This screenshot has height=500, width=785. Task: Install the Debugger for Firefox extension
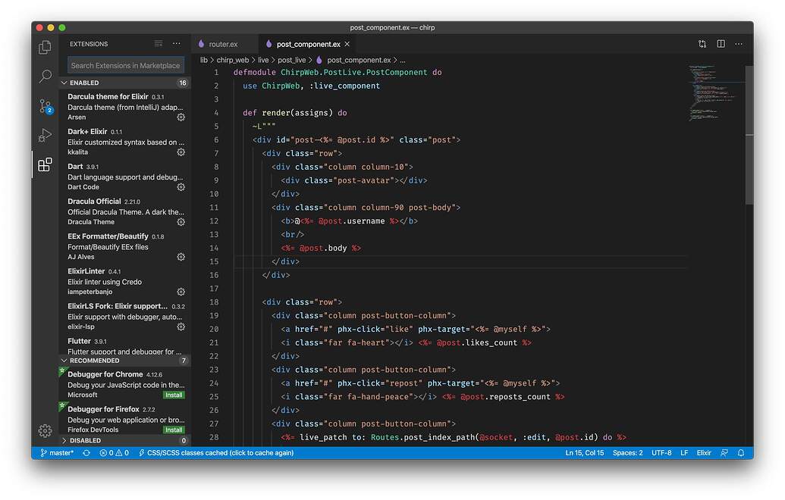tap(174, 430)
